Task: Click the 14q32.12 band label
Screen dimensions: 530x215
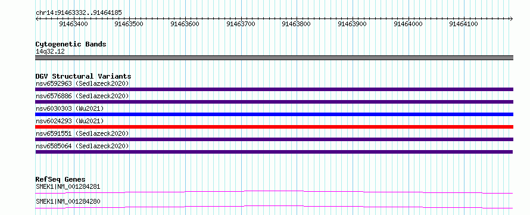Action: tap(50, 52)
